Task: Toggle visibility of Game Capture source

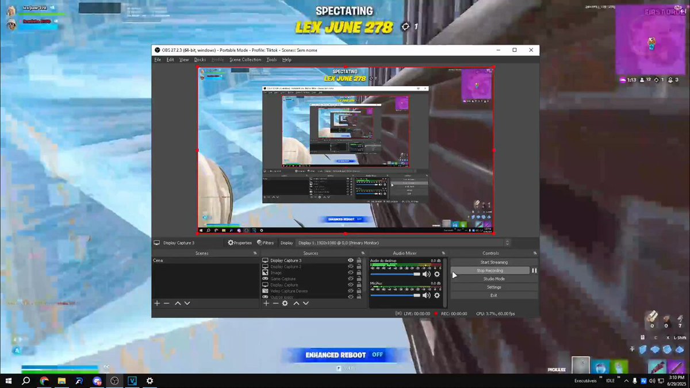Action: 351,279
